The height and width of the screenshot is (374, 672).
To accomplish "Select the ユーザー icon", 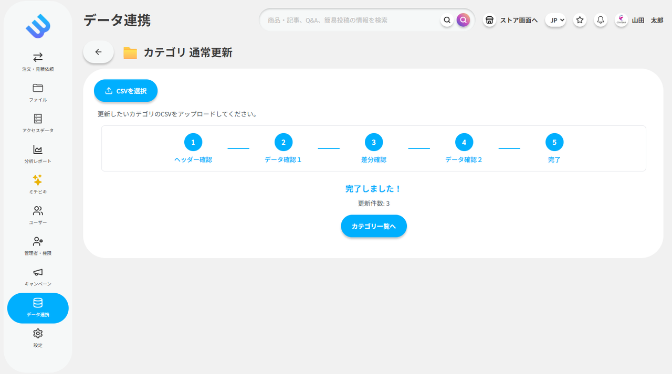I will tap(37, 212).
